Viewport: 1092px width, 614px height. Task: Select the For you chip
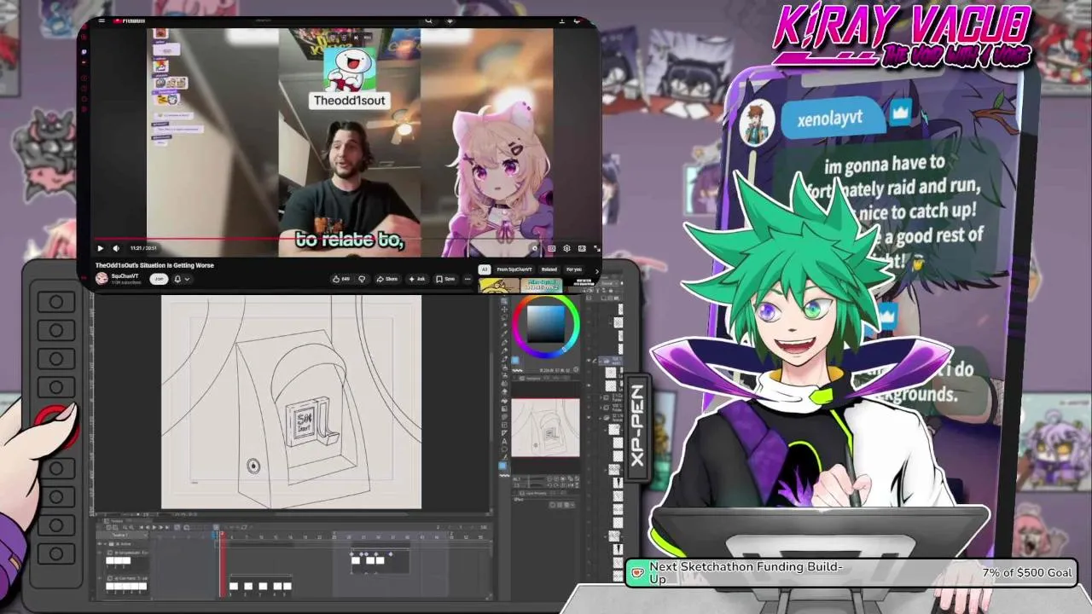click(x=573, y=269)
